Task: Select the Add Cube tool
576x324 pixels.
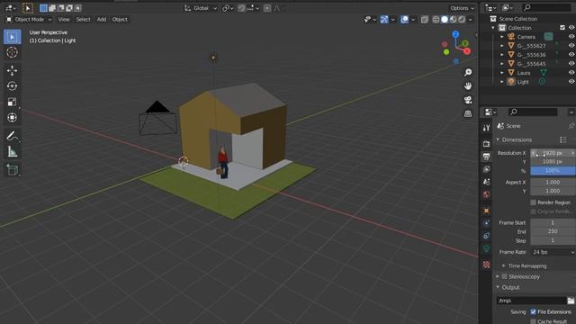Action: coord(12,170)
